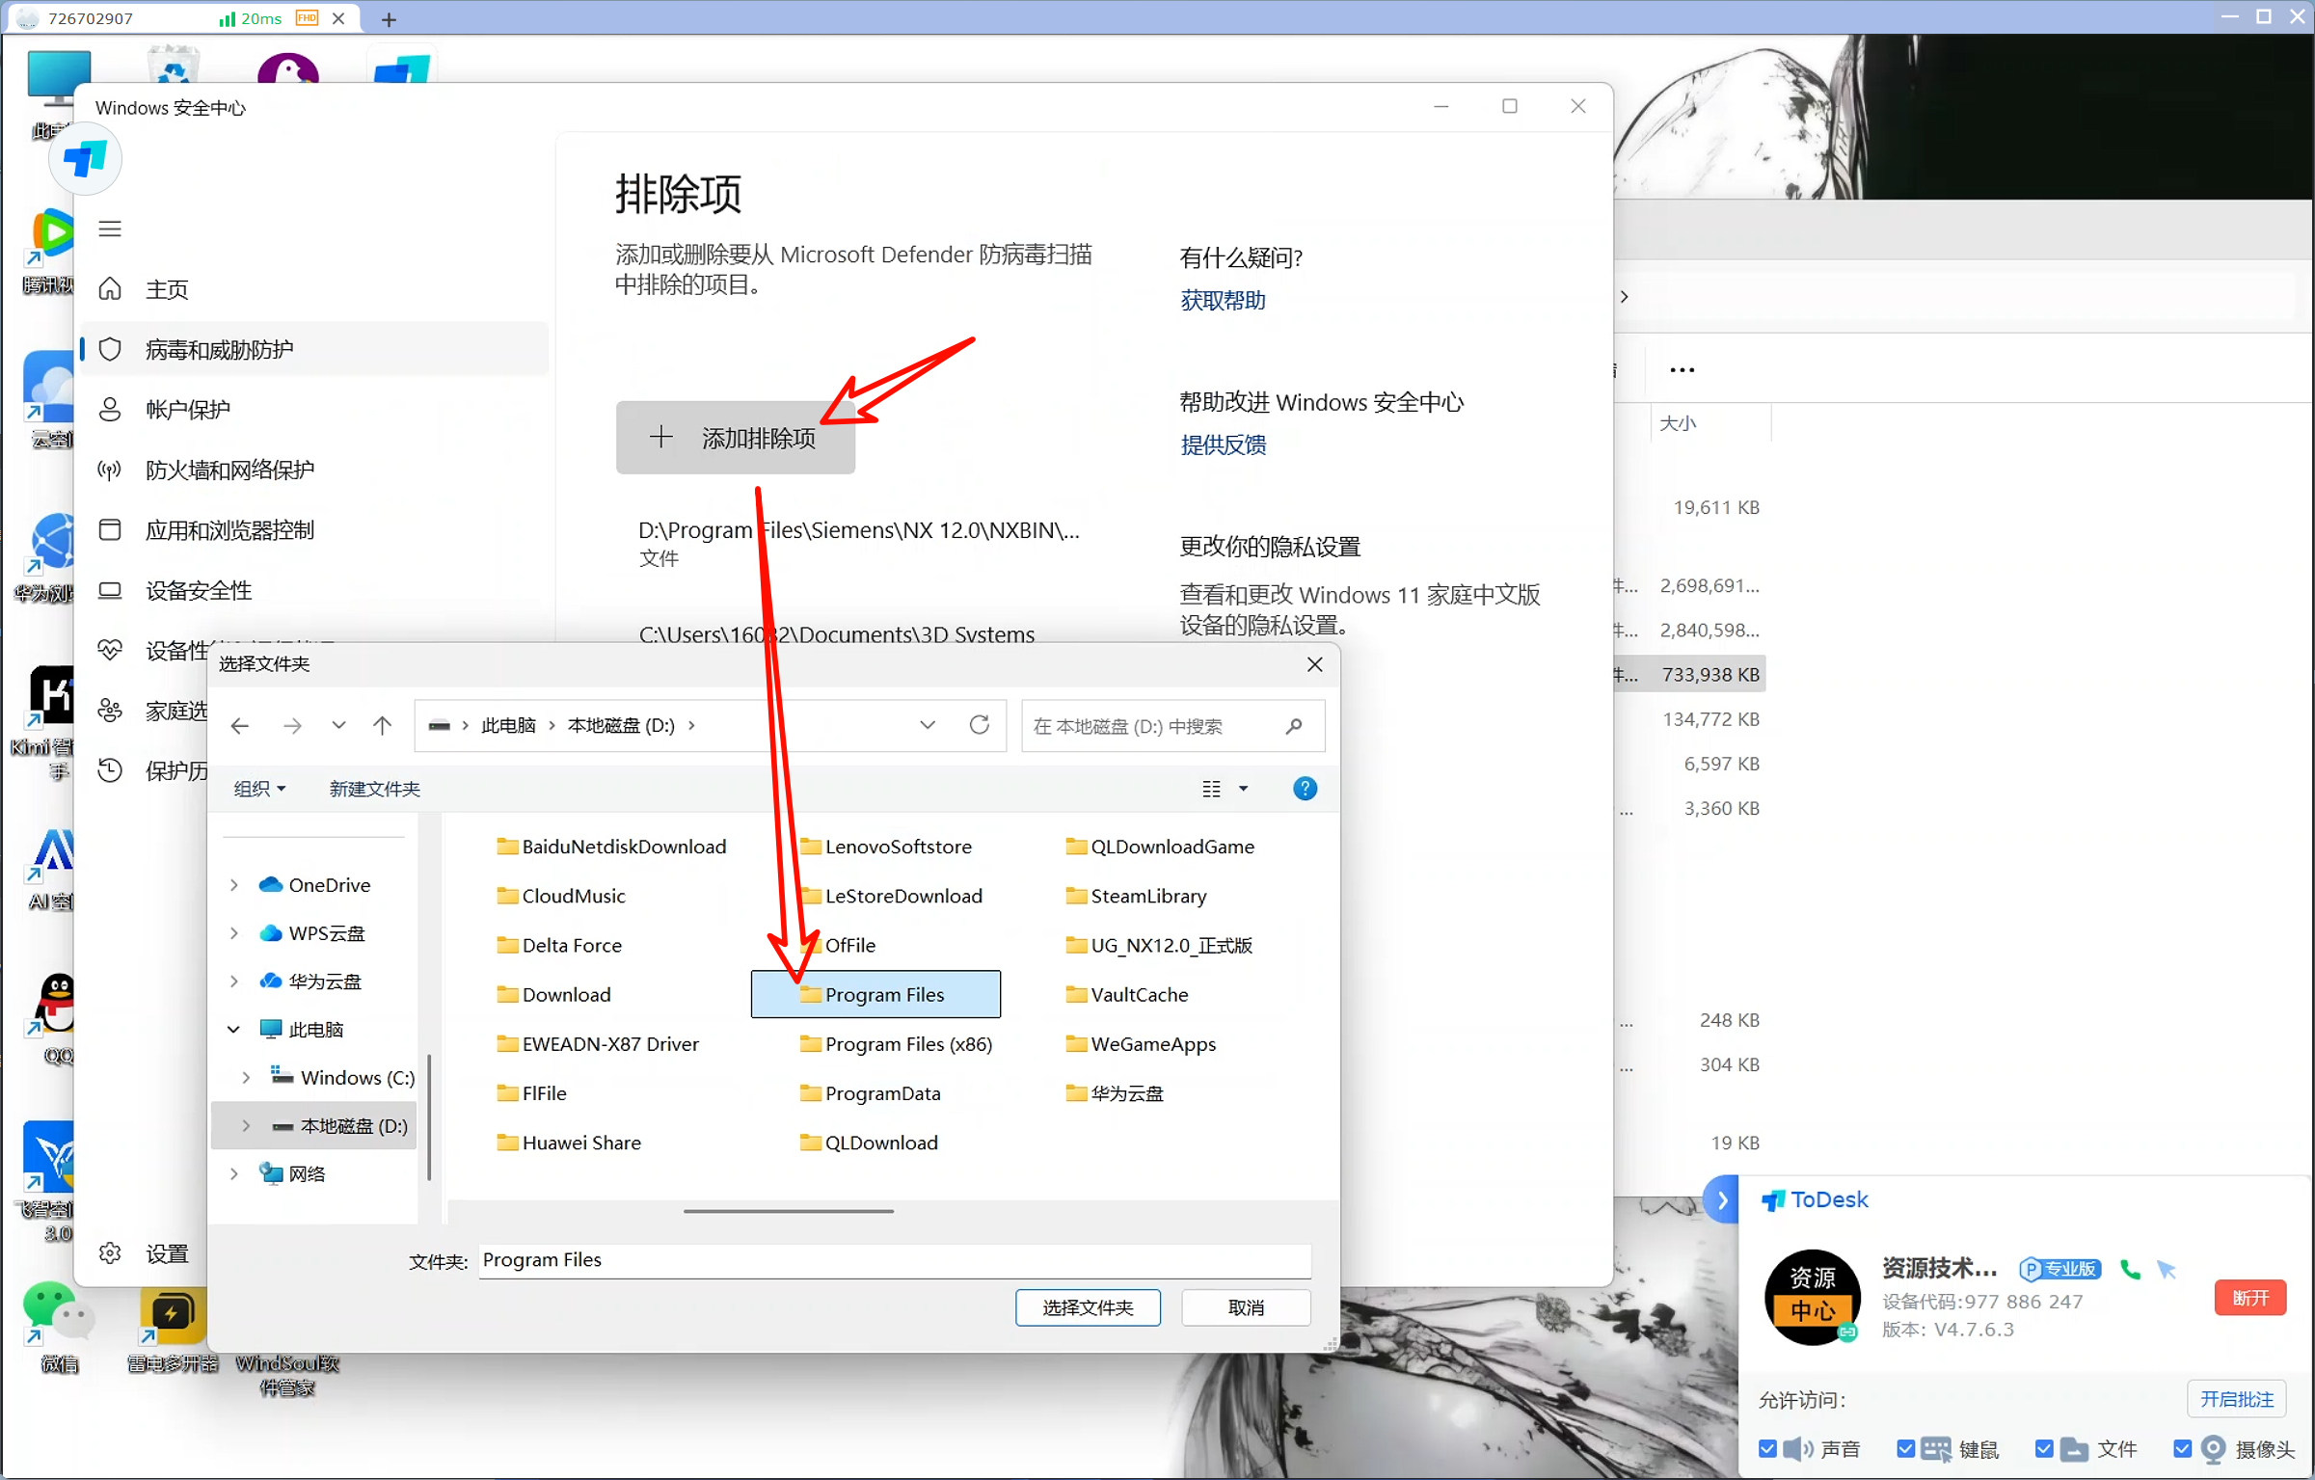Go back in folder dialog
The height and width of the screenshot is (1480, 2315).
240,725
